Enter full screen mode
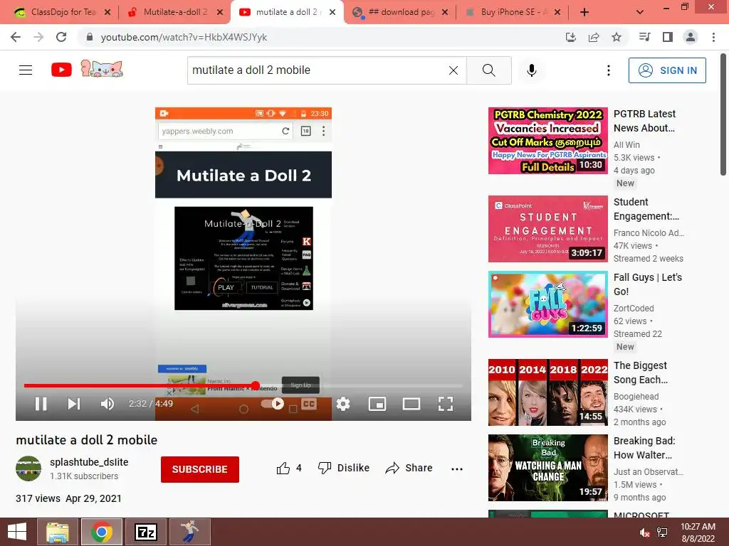 446,404
